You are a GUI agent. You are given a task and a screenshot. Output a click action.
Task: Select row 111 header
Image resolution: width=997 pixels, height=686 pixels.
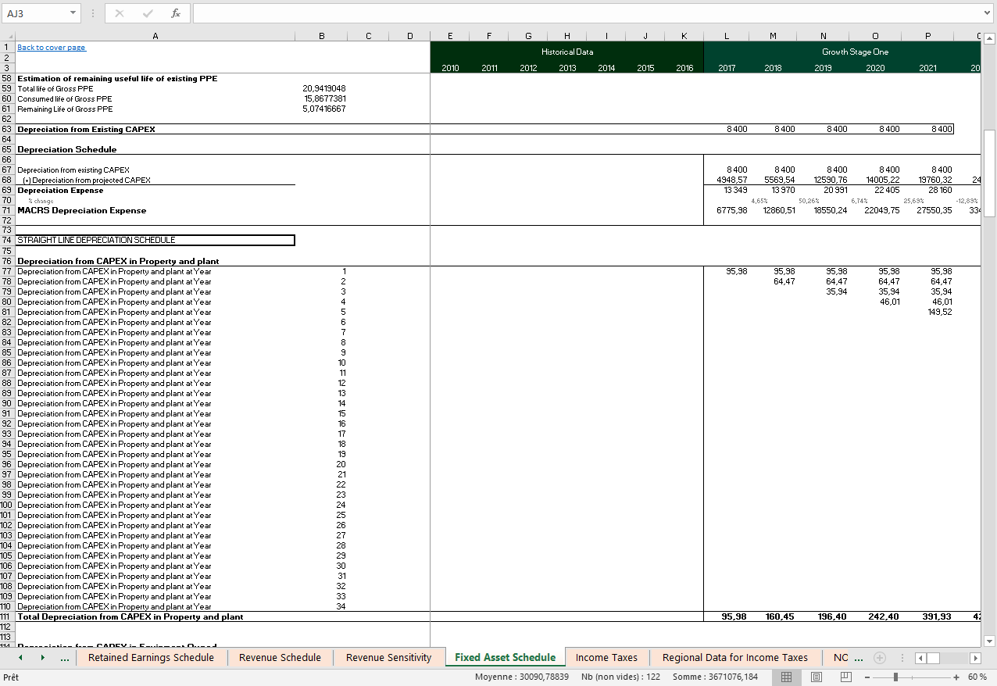[7, 616]
